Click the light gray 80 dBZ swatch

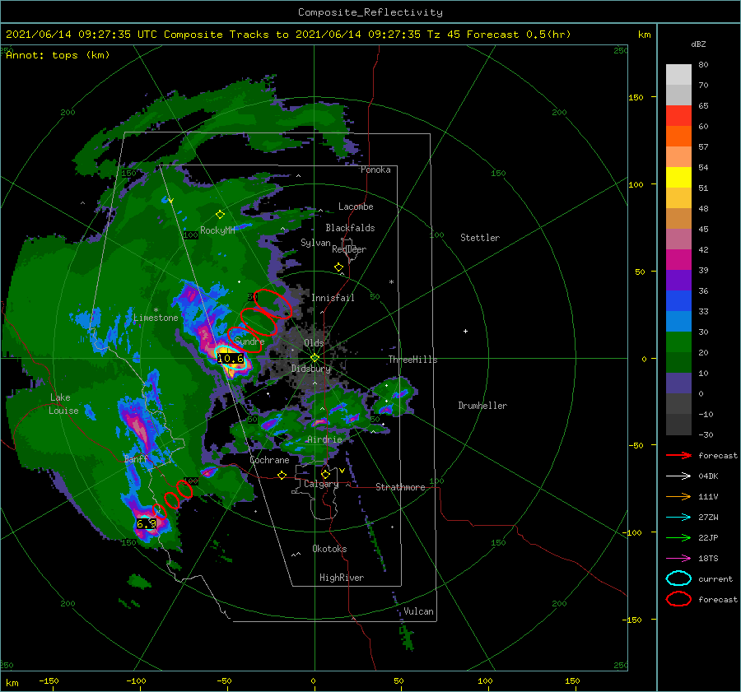[678, 75]
